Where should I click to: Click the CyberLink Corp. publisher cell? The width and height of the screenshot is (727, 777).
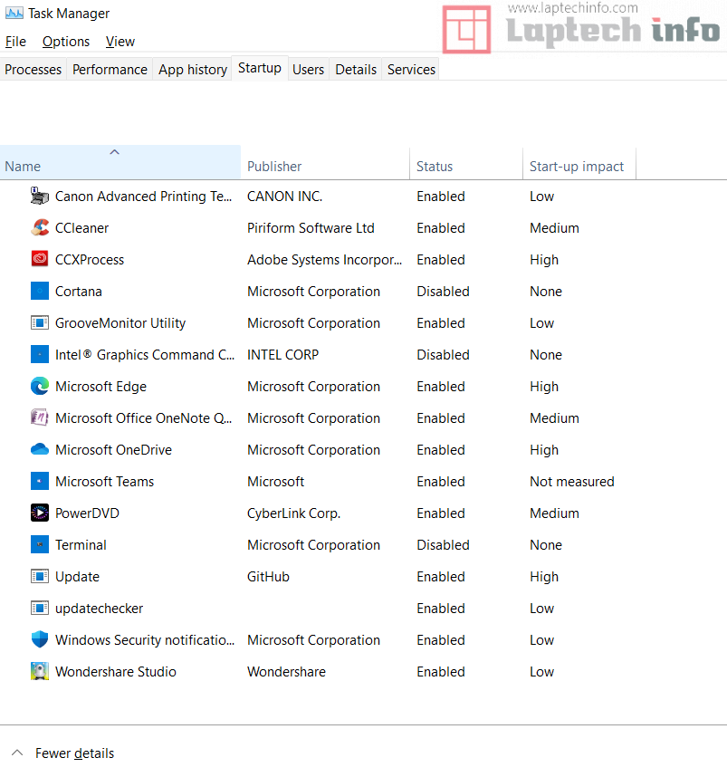click(294, 513)
